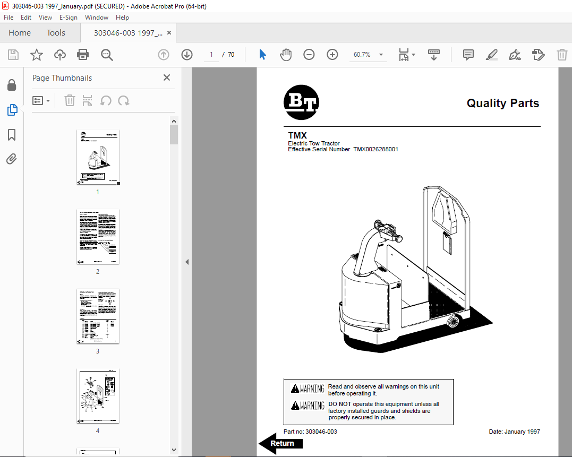Add a star bookmark to this file
The height and width of the screenshot is (457, 572).
[36, 55]
